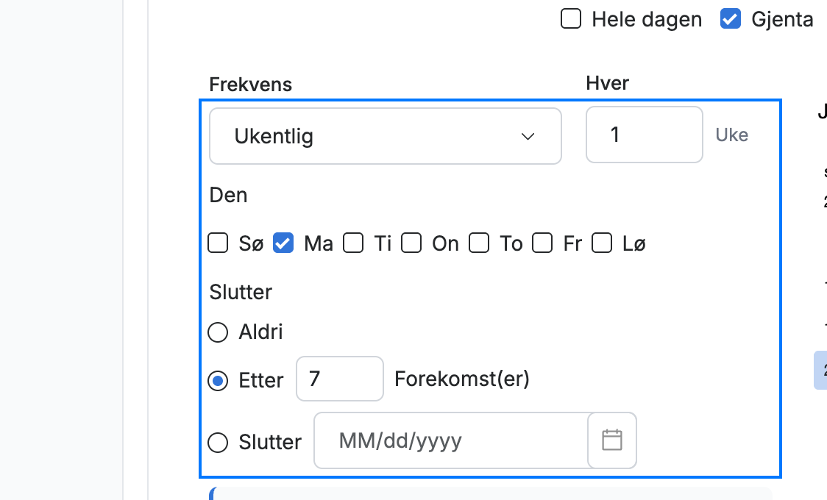Open the Frekvens dropdown set to Ukentlig
Image resolution: width=827 pixels, height=500 pixels.
[386, 136]
